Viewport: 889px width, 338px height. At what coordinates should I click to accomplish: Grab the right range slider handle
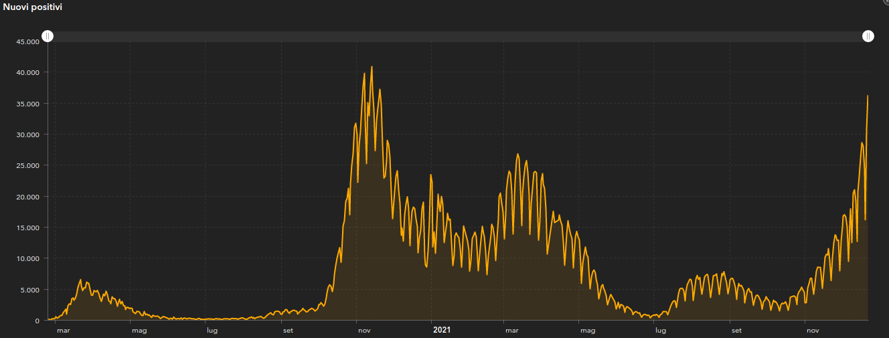[x=868, y=36]
